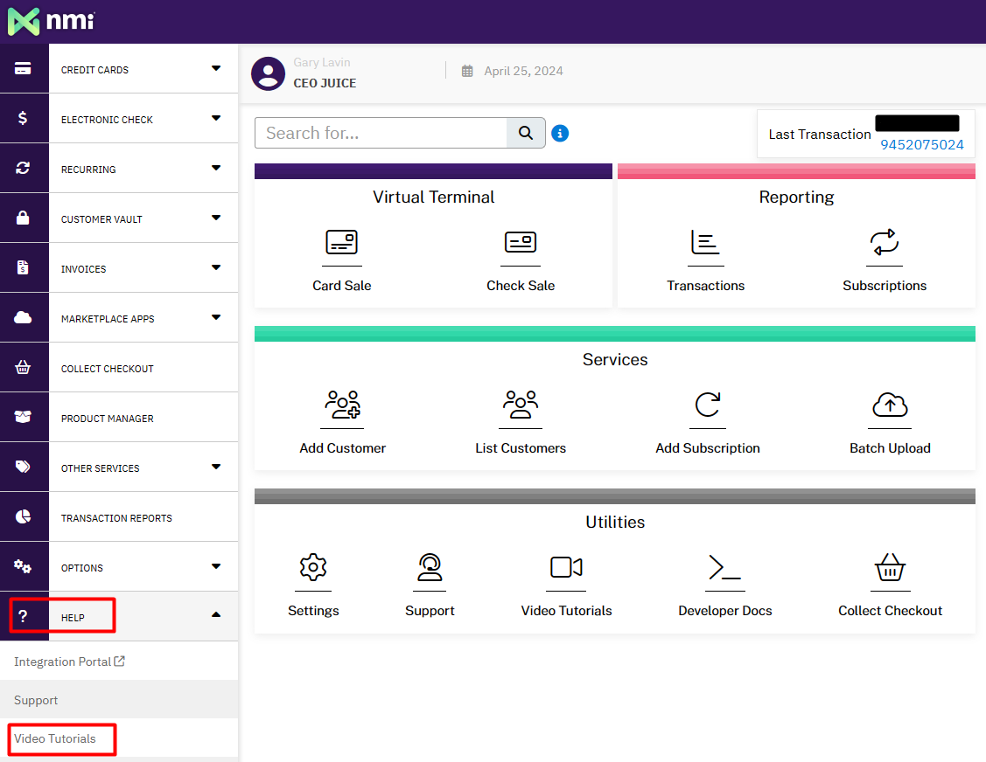
Task: Expand the Other Services menu arrow
Action: pyautogui.click(x=216, y=466)
